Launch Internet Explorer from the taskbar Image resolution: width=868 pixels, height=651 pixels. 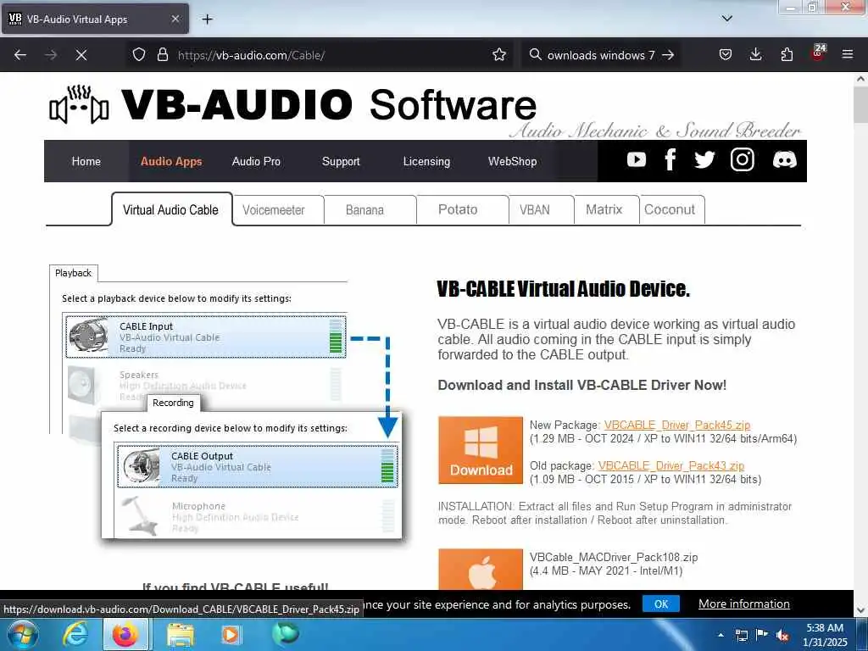(x=75, y=634)
